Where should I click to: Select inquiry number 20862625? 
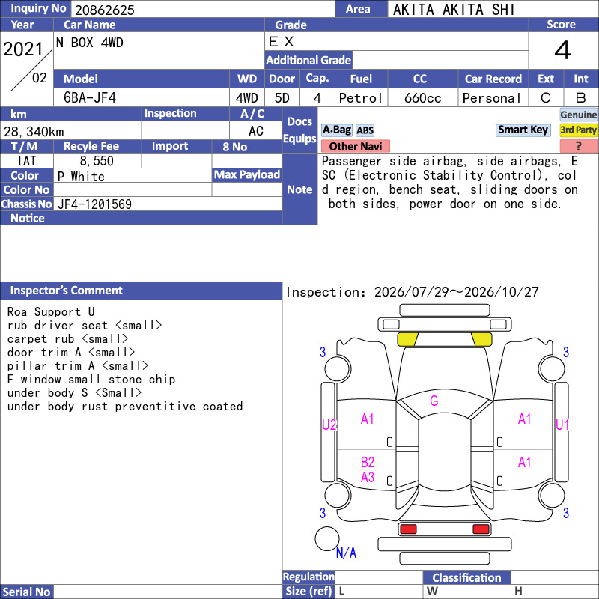tap(105, 10)
